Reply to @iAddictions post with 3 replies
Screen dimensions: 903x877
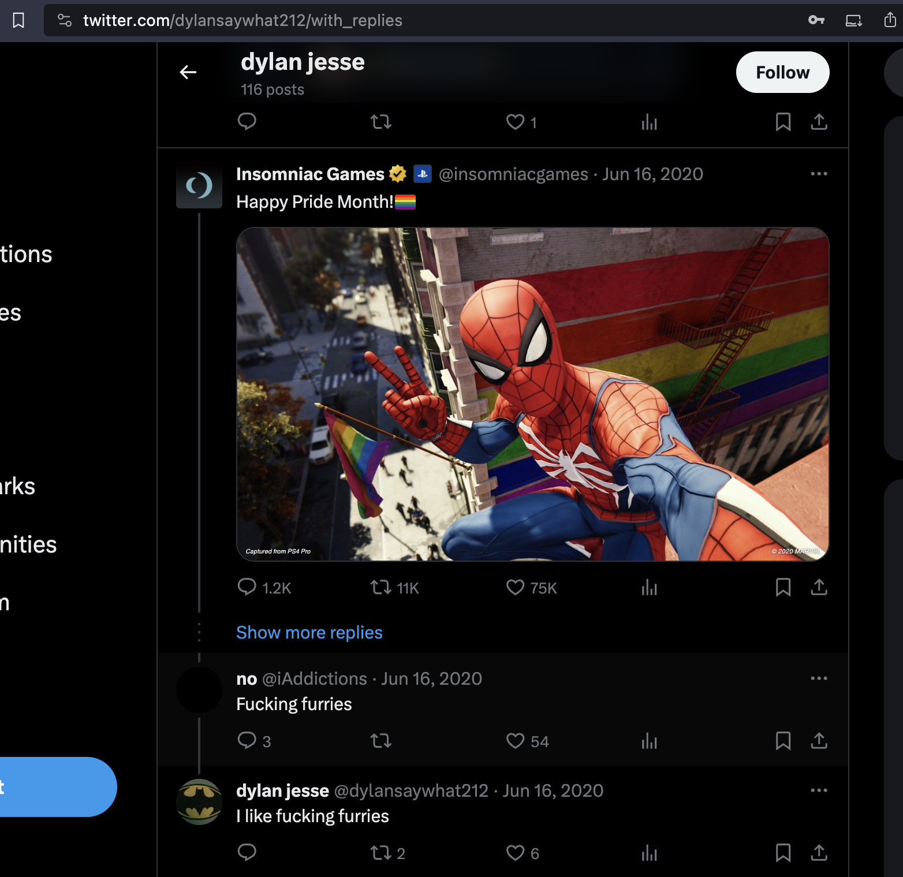coord(254,741)
